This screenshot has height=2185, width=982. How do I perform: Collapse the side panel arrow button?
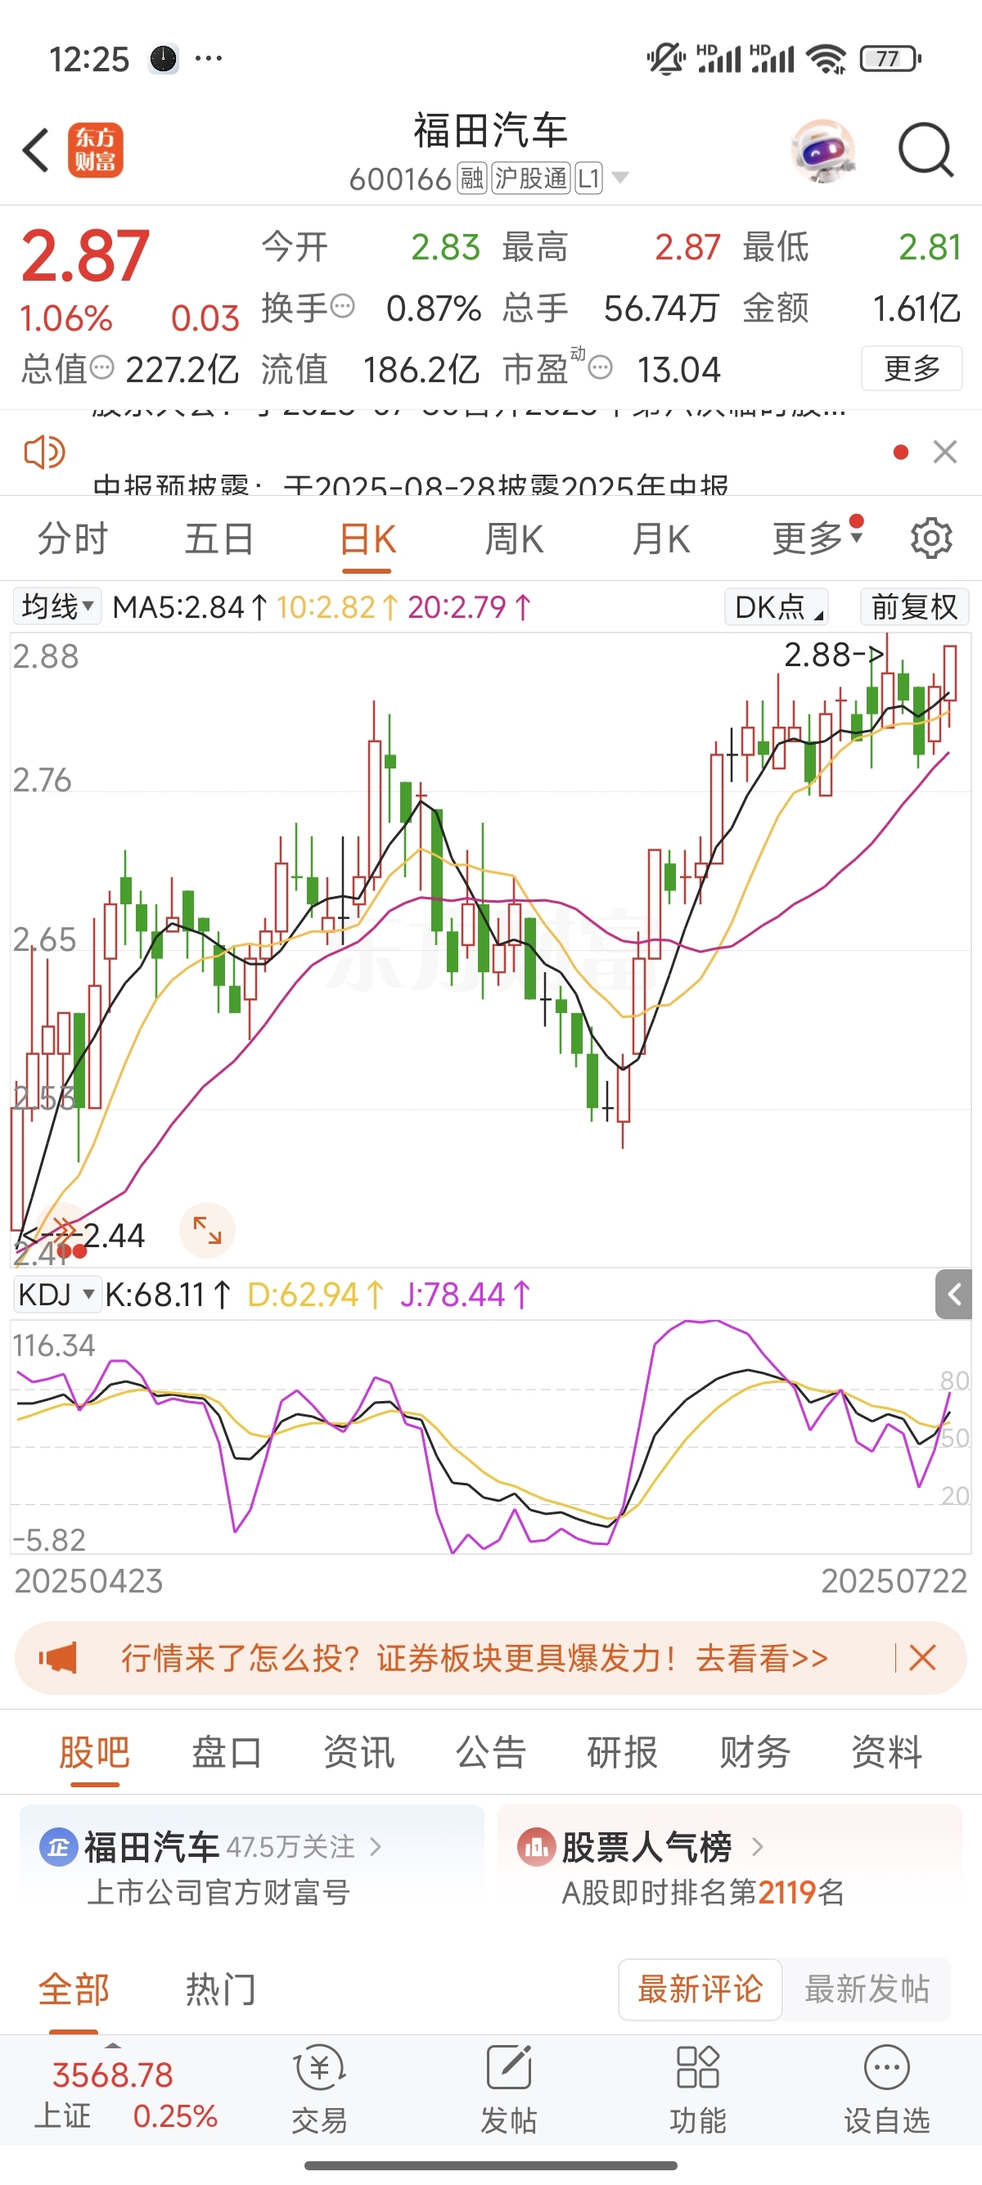click(x=953, y=1295)
